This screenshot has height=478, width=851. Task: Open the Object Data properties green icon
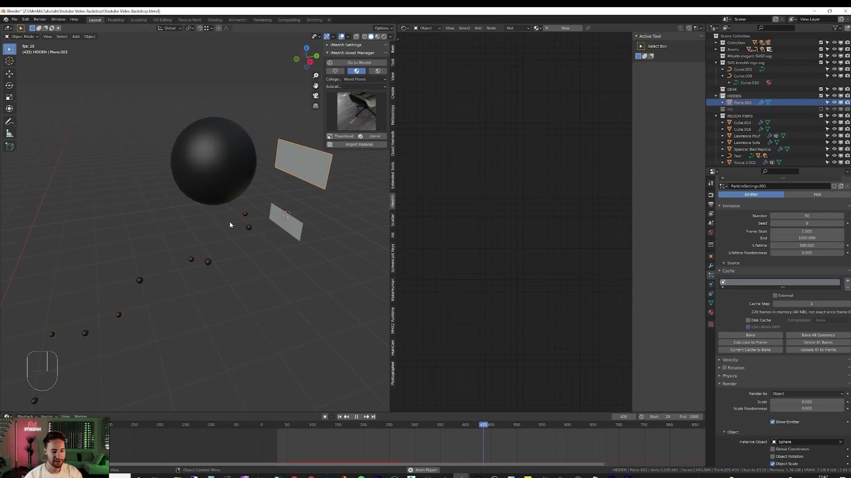711,303
